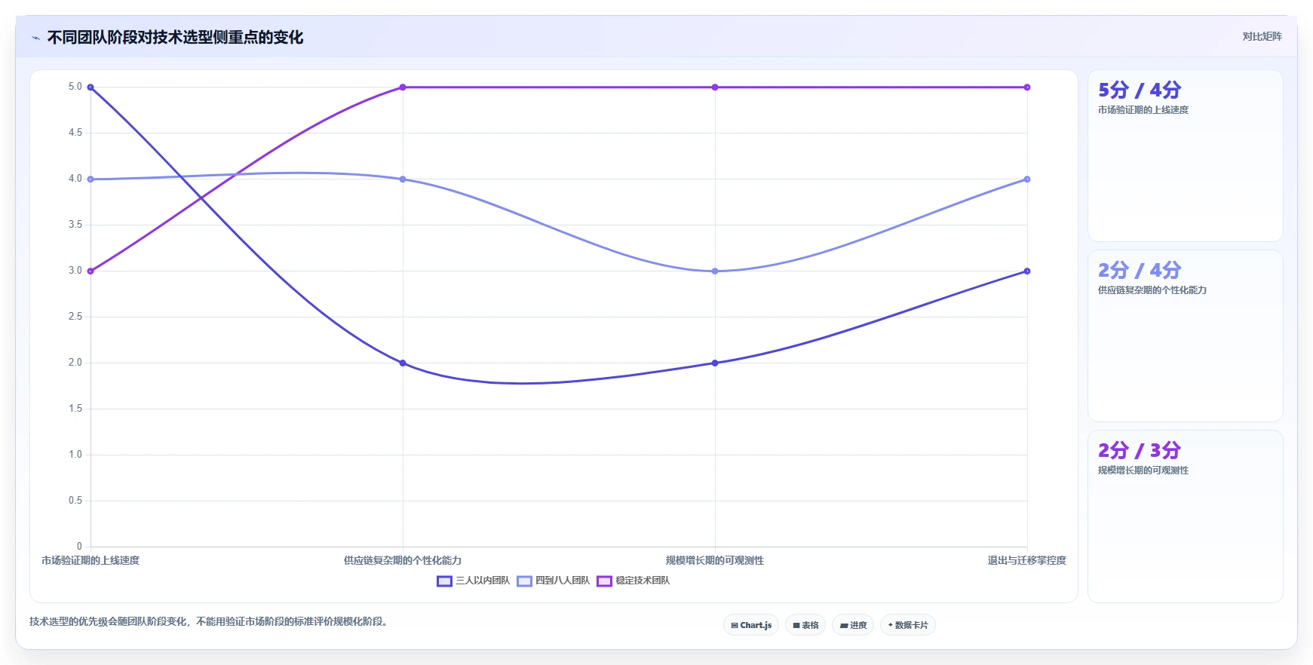Select 三人以内团队 point at 市场验证期 value 5

click(x=90, y=87)
